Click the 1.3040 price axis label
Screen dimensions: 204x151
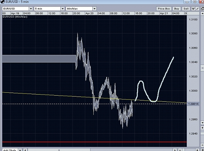point(193,62)
